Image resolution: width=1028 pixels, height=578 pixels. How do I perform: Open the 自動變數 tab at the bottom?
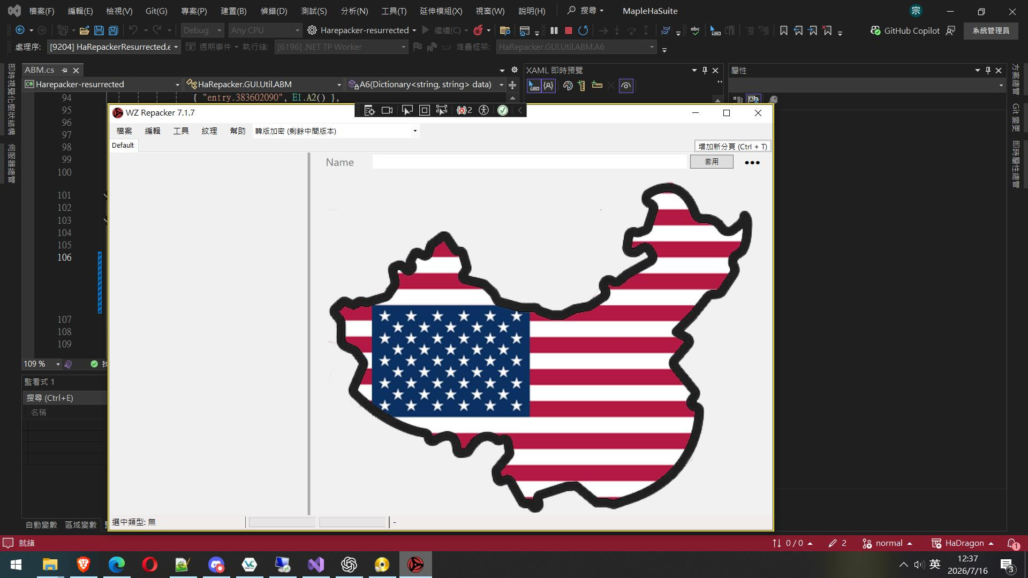[x=41, y=524]
